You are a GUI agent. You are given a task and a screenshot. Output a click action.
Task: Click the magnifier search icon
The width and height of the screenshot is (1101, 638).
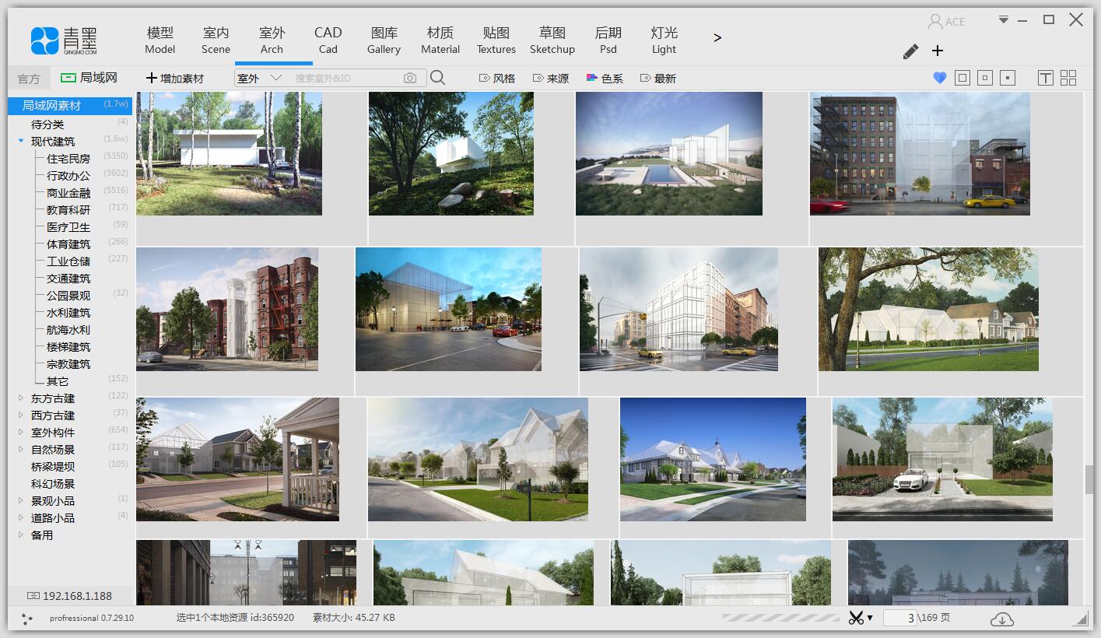coord(437,77)
